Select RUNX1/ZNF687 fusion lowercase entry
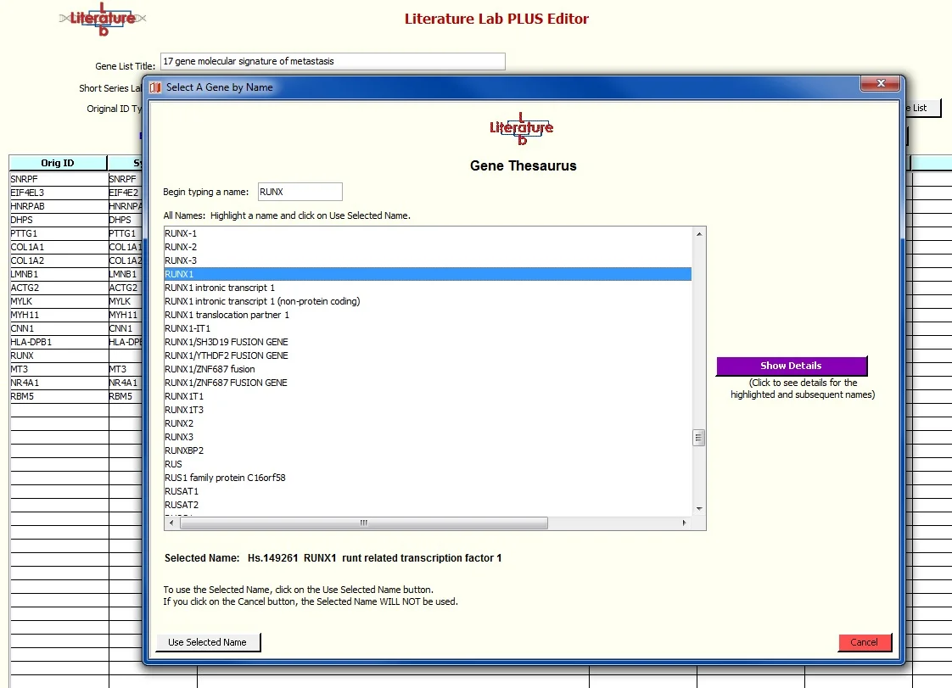The height and width of the screenshot is (688, 952). click(x=428, y=369)
